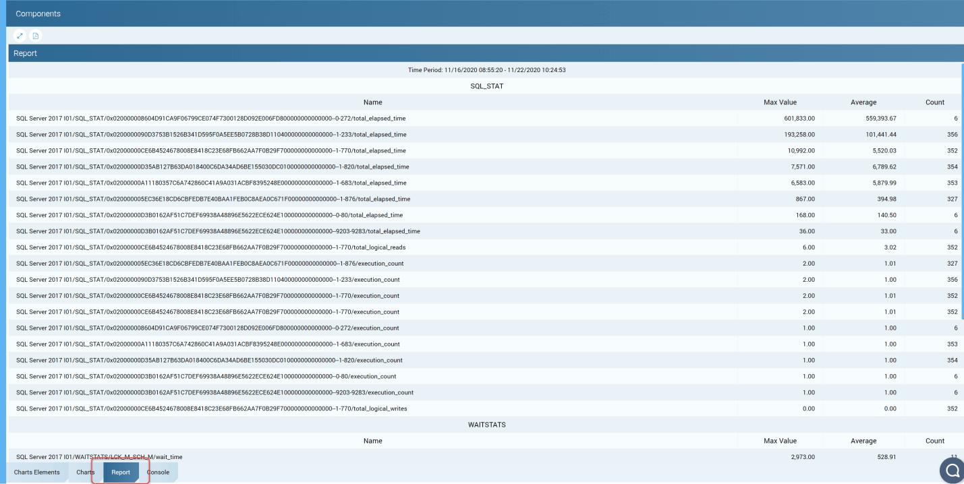Screen dimensions: 964x484
Task: Click the WAITSTATS Max Value column header
Action: [780, 441]
